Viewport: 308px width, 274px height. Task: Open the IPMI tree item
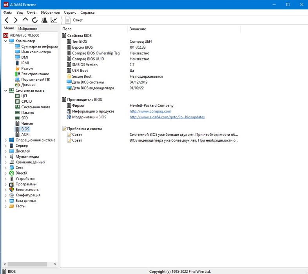[x=25, y=63]
